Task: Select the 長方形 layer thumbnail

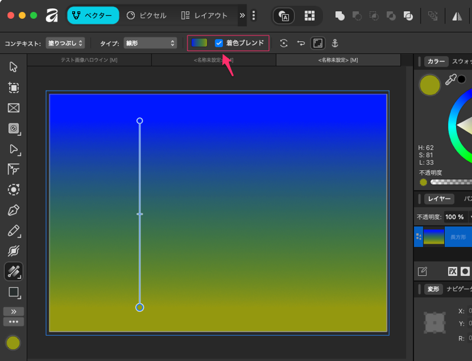Action: [434, 236]
